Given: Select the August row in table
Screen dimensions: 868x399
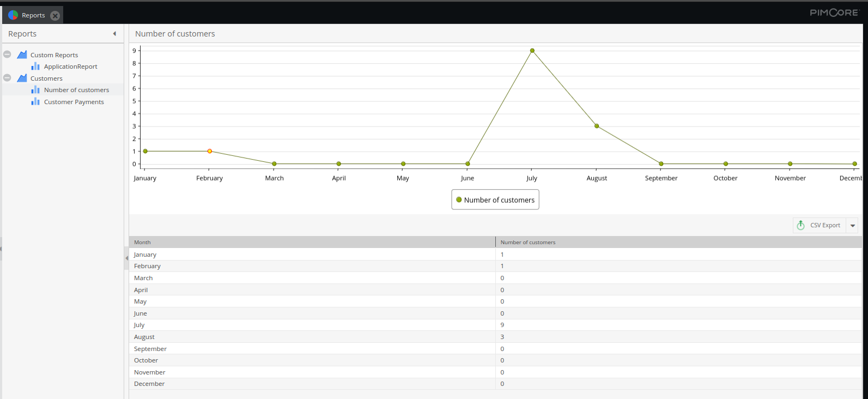Looking at the screenshot, I should [495, 337].
